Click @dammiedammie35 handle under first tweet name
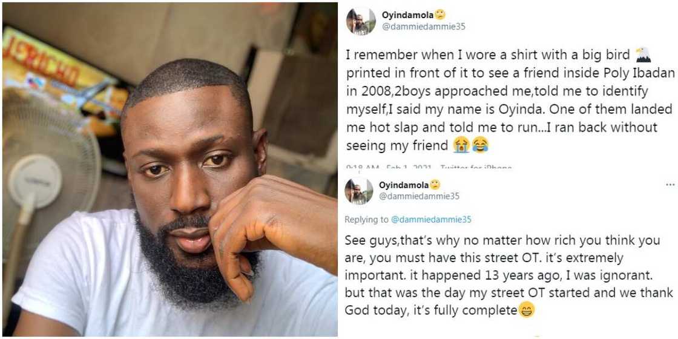678x339 pixels. [423, 27]
